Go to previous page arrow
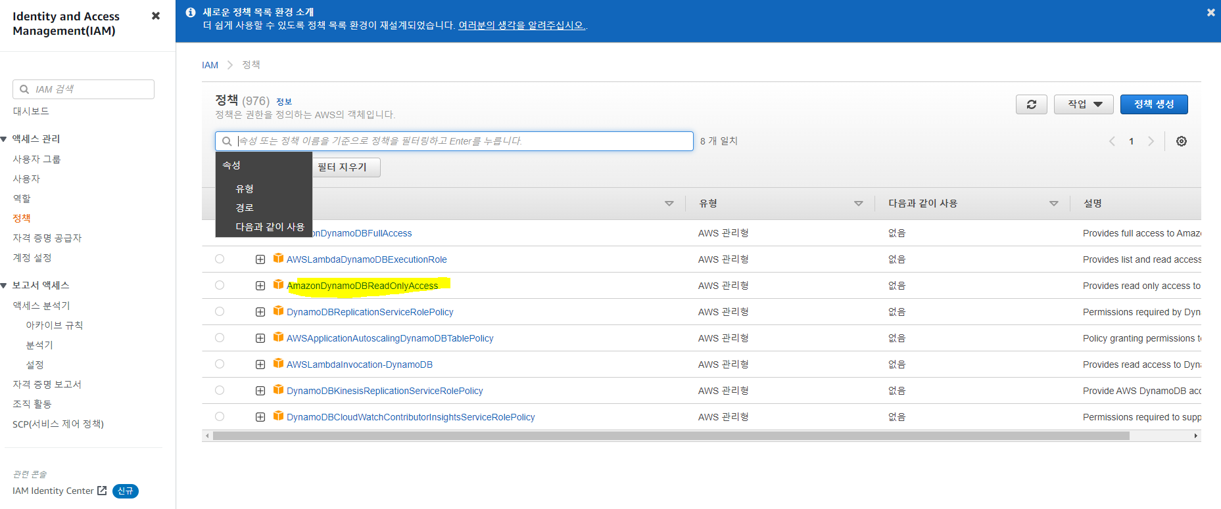 click(1112, 141)
